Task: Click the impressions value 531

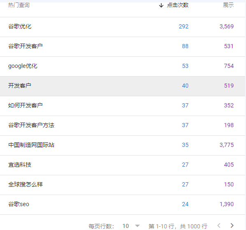Action: 229,46
